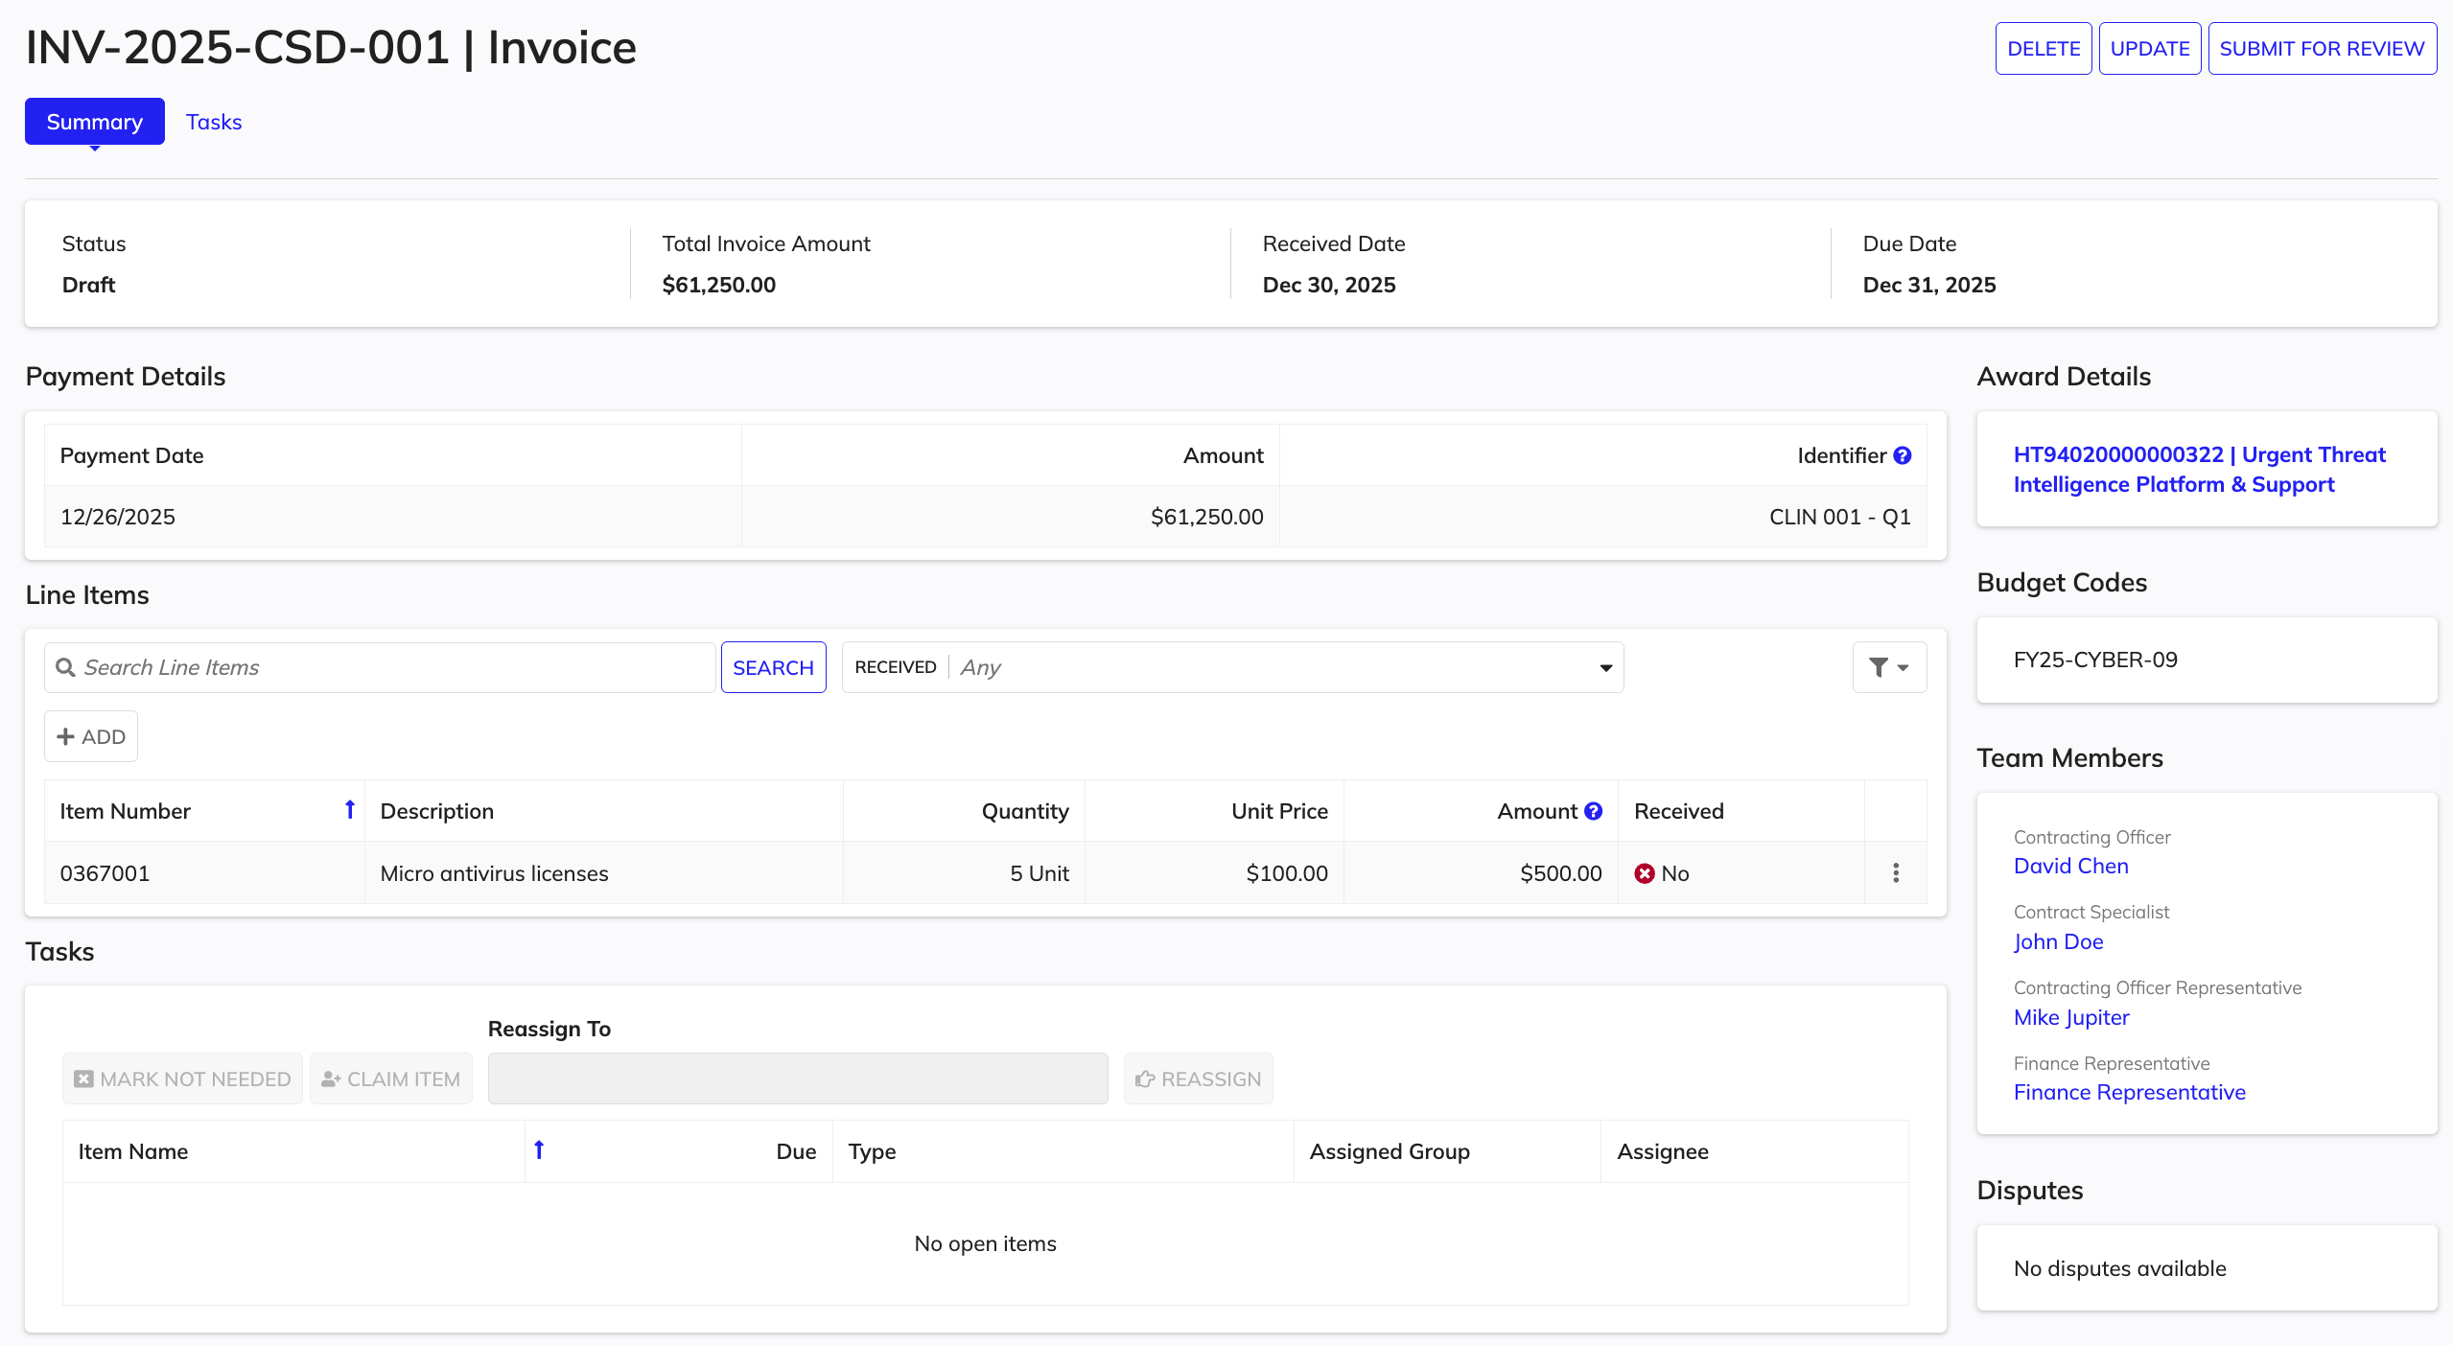Click the Item Number sort arrow
The width and height of the screenshot is (2453, 1345).
[350, 810]
